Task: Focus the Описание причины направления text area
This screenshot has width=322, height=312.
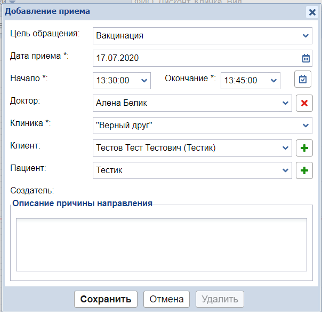Action: pyautogui.click(x=161, y=245)
